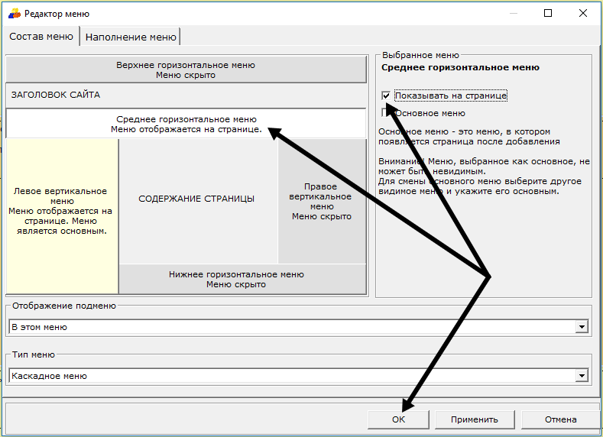Select the Среднее горизонтальное меню block
This screenshot has height=437, width=603.
[x=186, y=124]
